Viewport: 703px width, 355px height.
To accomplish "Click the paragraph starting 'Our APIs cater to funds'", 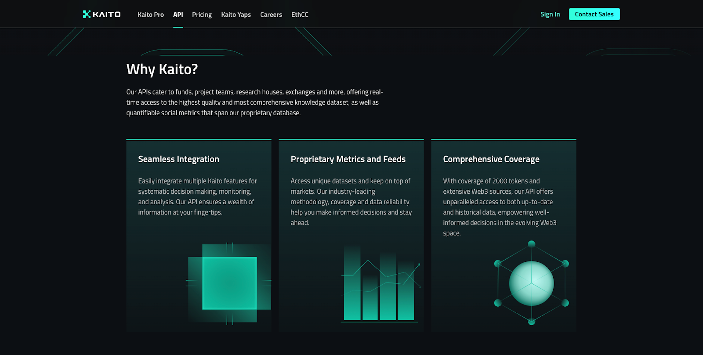I will point(255,102).
